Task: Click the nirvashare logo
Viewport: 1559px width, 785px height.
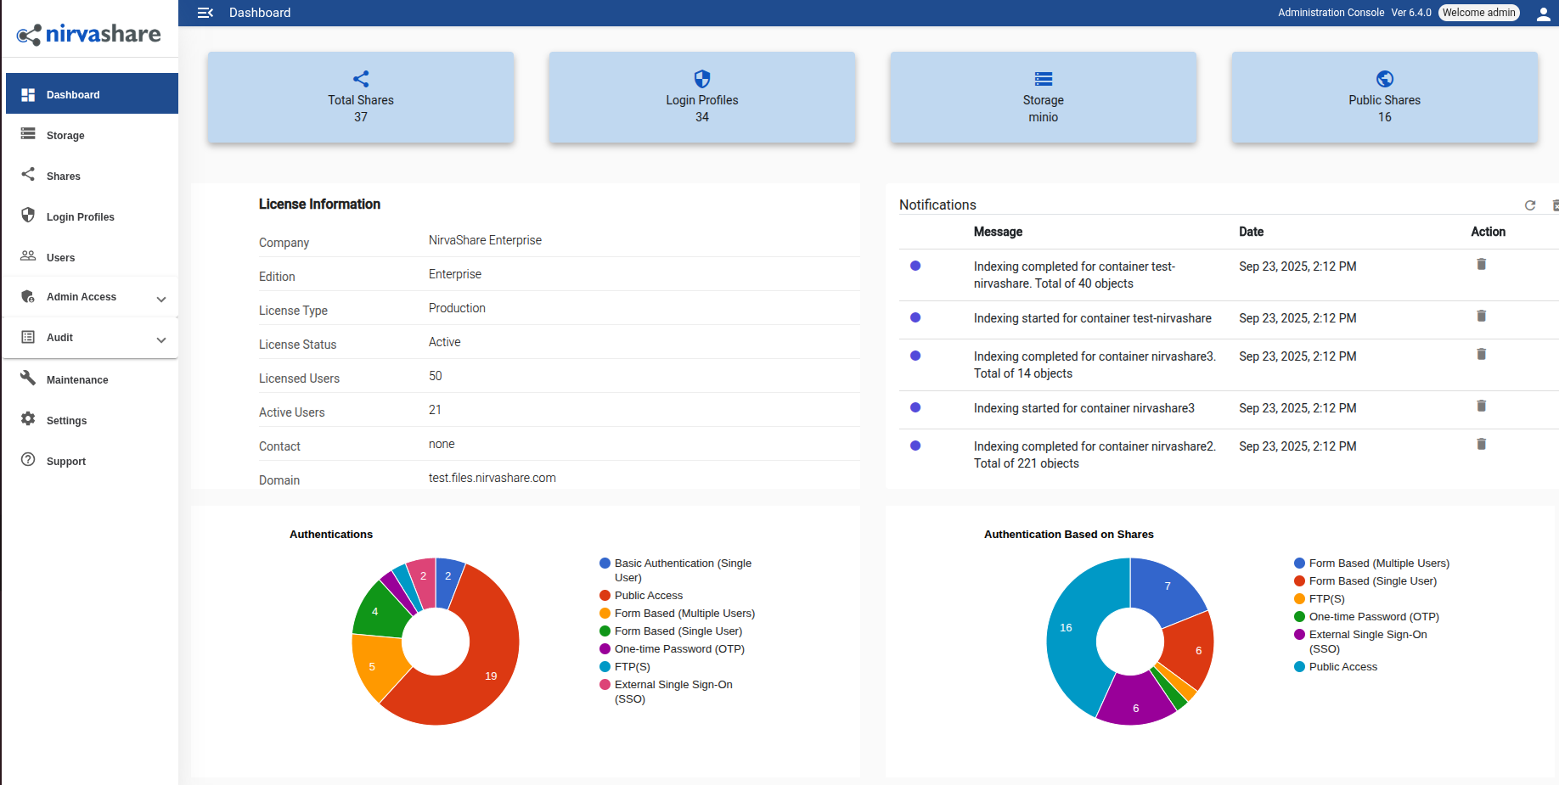Action: pos(89,34)
